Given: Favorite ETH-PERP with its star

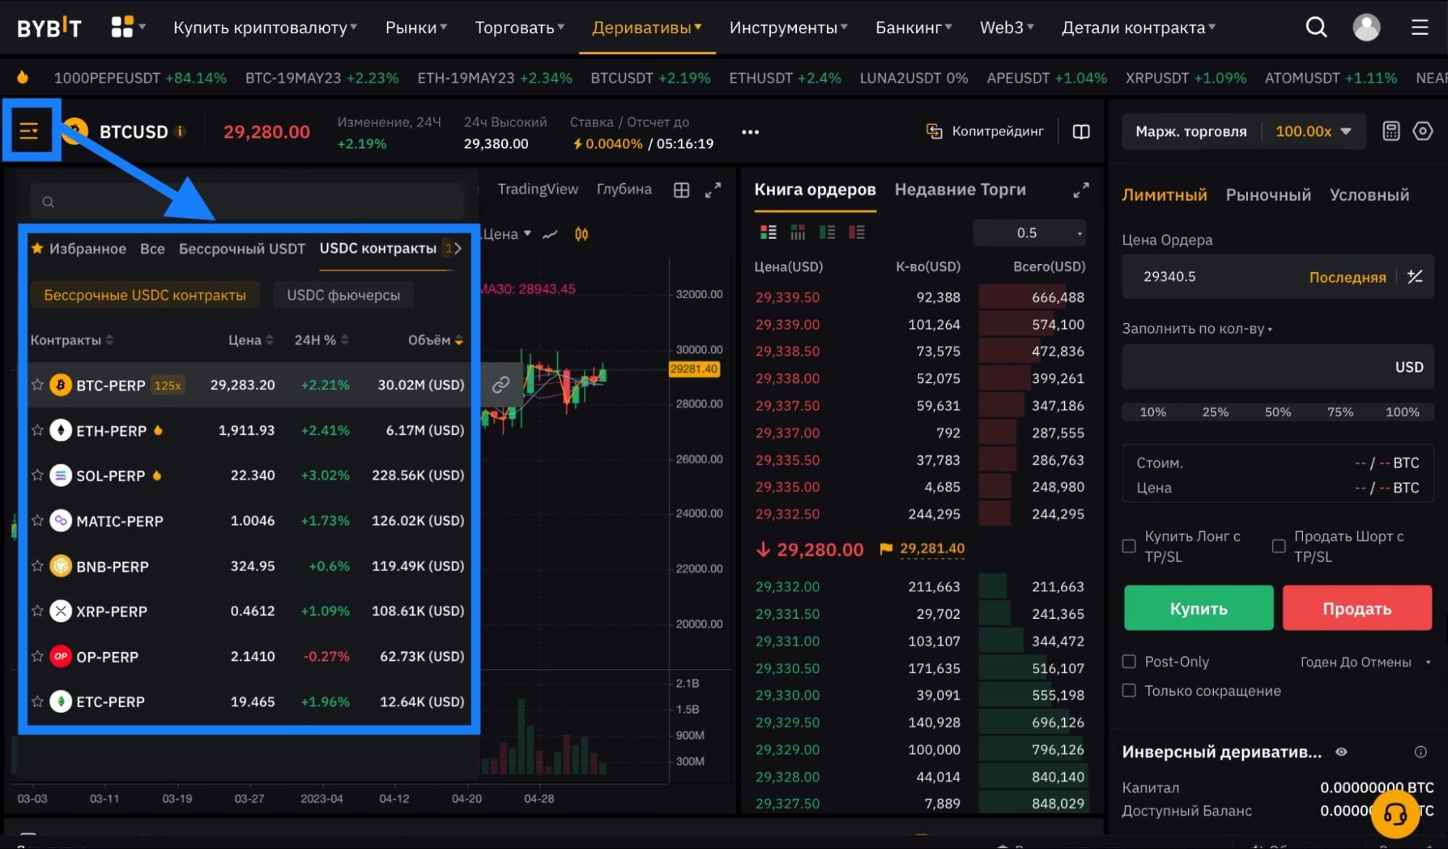Looking at the screenshot, I should pyautogui.click(x=38, y=430).
